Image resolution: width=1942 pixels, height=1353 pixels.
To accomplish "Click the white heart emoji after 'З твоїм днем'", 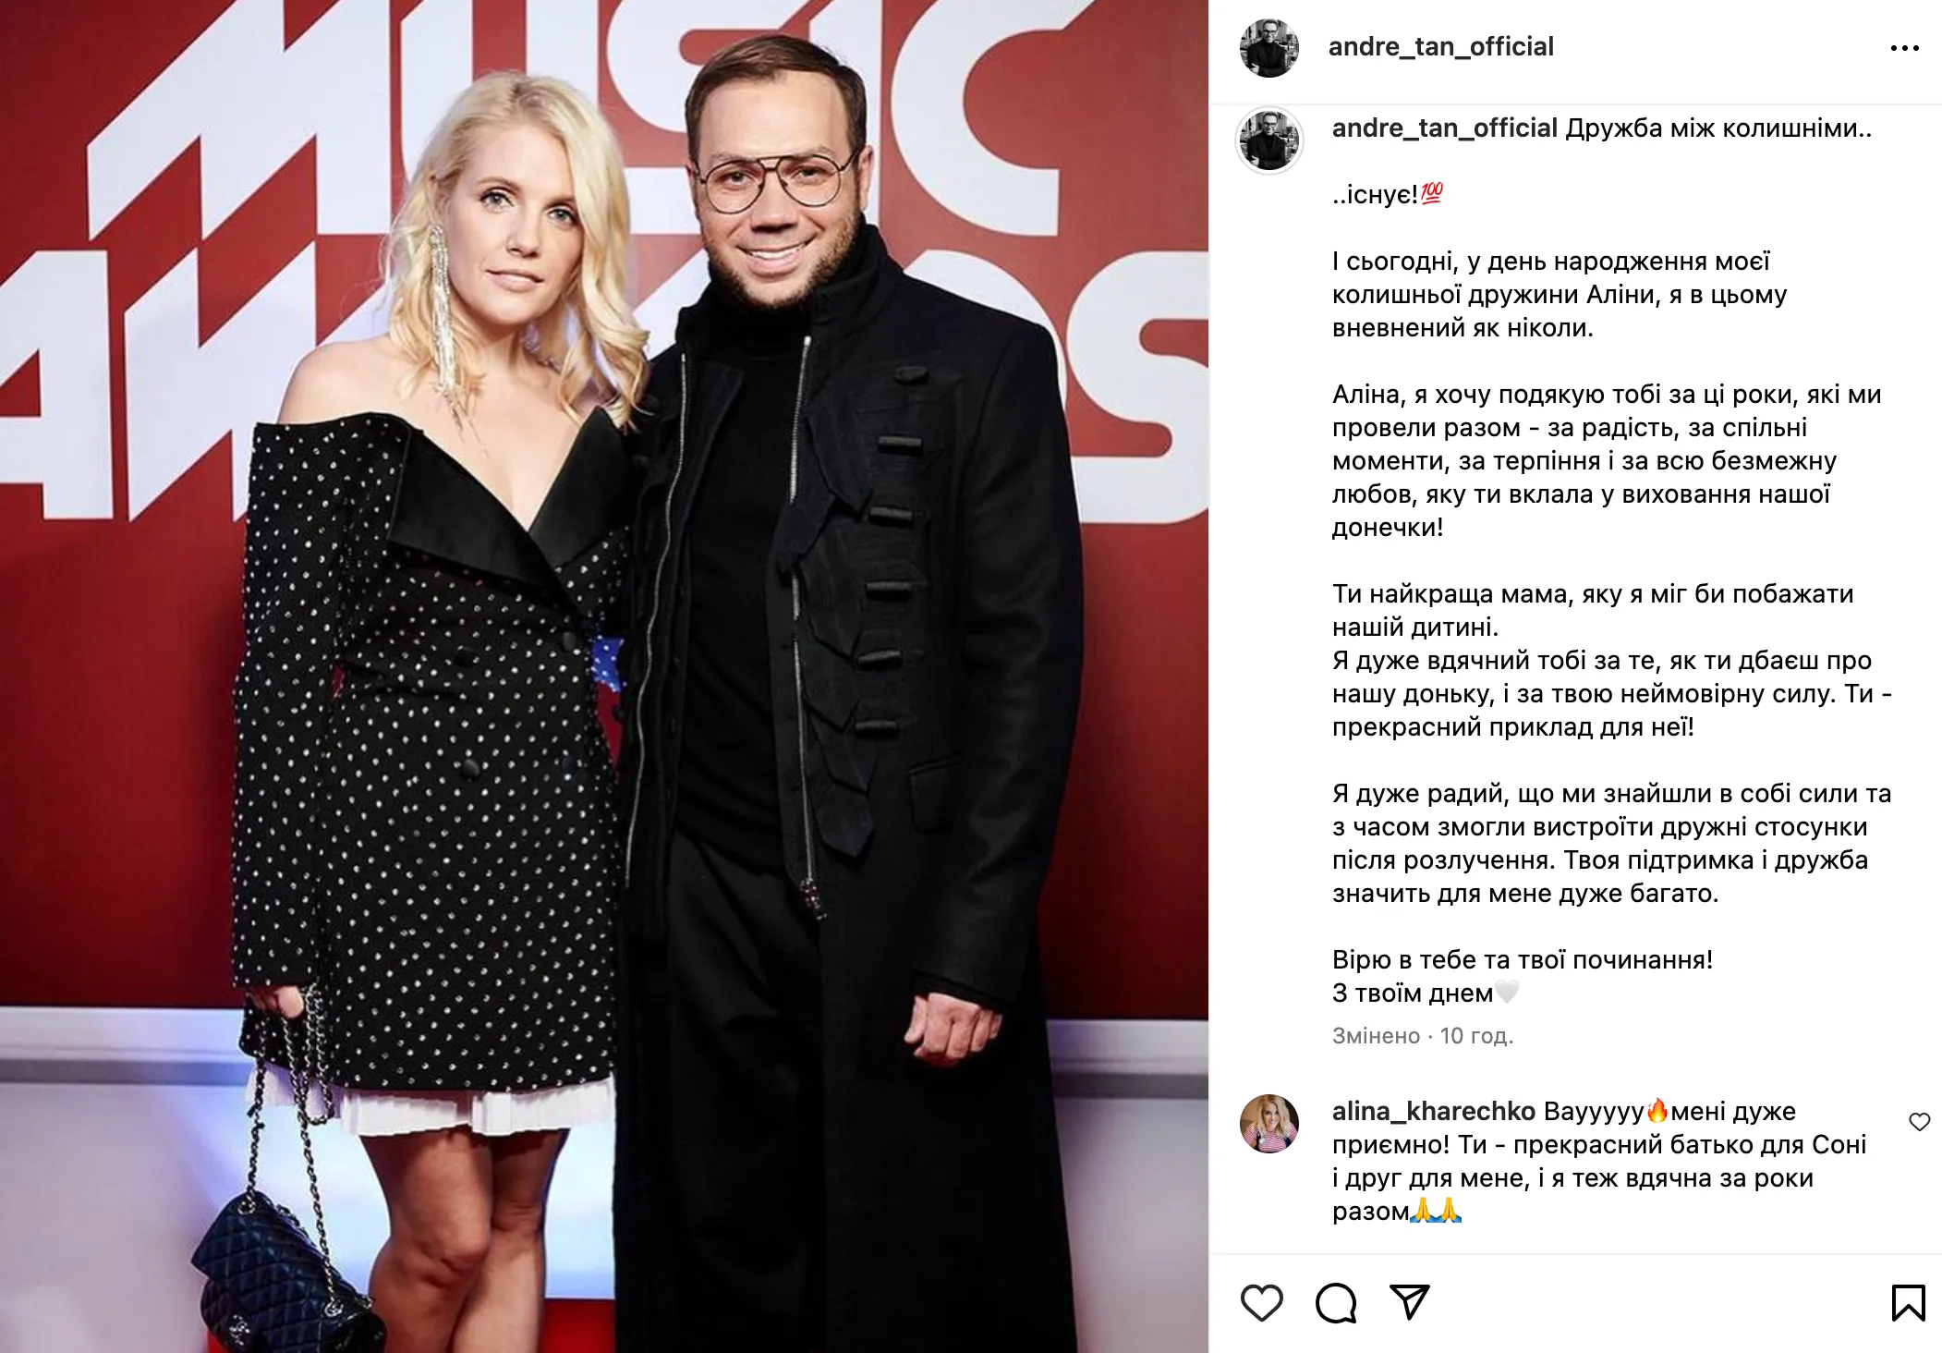I will (x=1507, y=993).
